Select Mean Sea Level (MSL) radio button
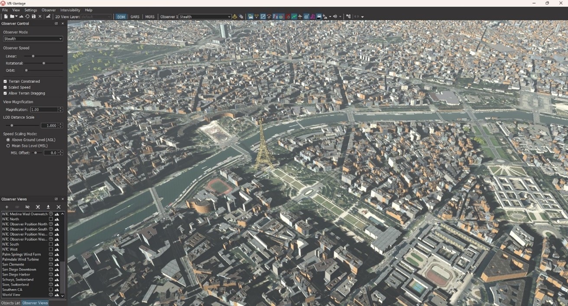568x306 pixels. click(x=8, y=146)
